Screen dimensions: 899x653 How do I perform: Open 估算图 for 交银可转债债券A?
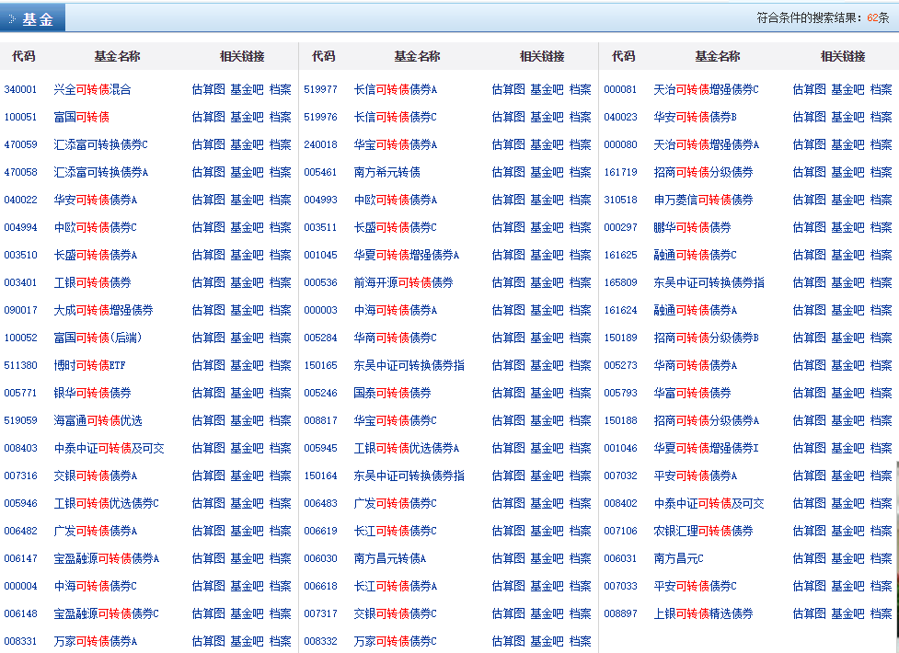point(208,475)
